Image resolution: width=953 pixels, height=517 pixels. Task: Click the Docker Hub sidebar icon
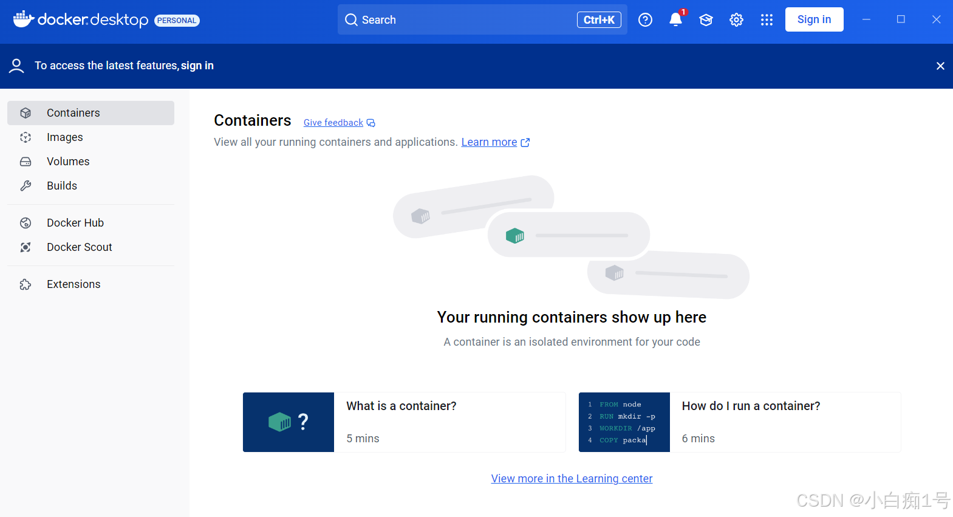click(x=26, y=223)
